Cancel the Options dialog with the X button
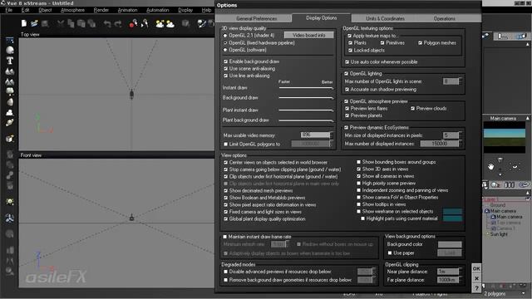Viewport: 532px width, 299px height. [476, 278]
